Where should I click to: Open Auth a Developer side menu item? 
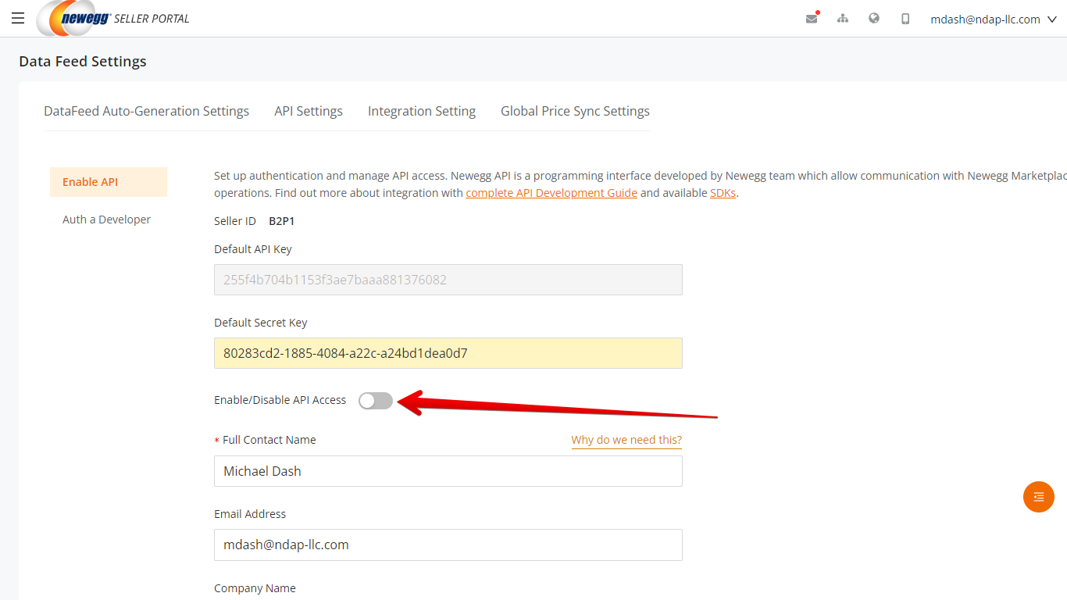tap(109, 220)
